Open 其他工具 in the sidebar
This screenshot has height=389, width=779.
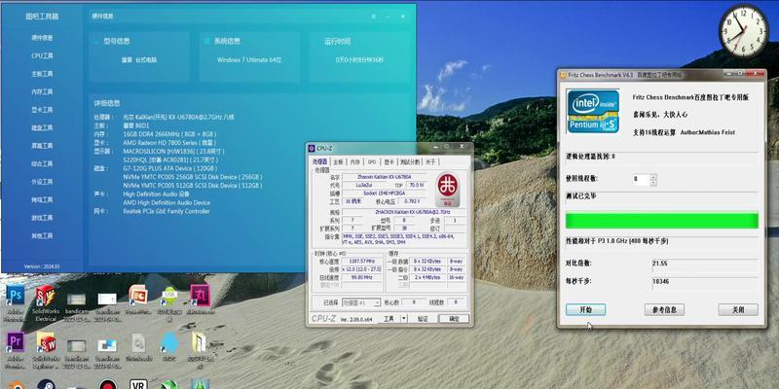(x=42, y=235)
